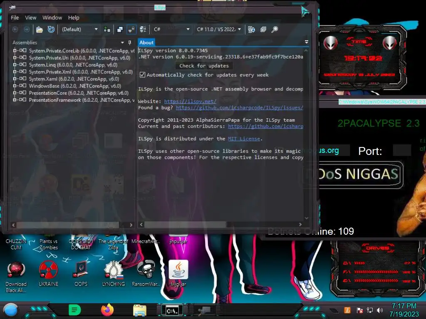This screenshot has width=426, height=319.
Task: Open the lwjgl.jar Java file icon
Action: pyautogui.click(x=178, y=273)
